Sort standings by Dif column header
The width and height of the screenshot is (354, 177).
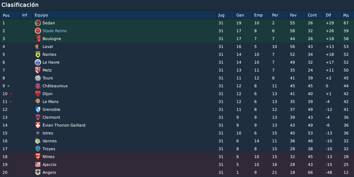pyautogui.click(x=333, y=15)
